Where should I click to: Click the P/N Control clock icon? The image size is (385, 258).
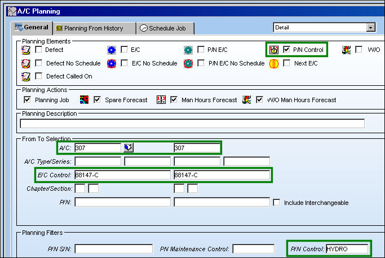[274, 50]
